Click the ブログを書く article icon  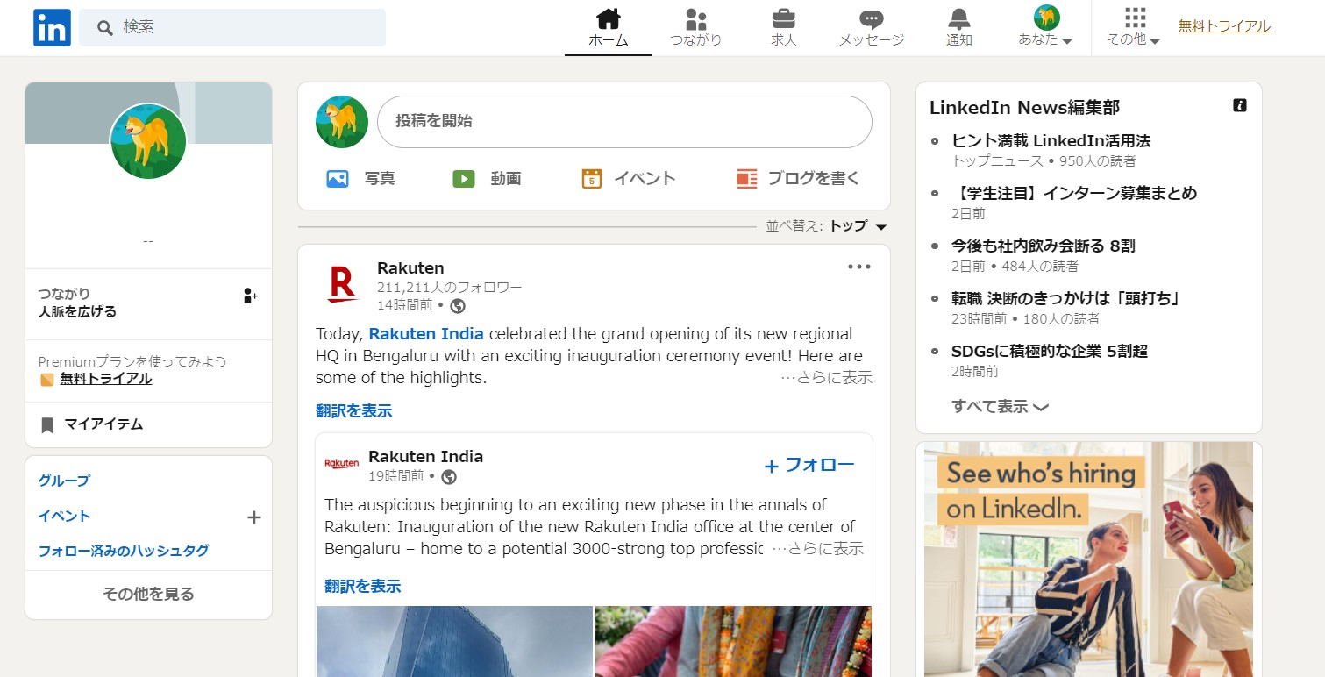point(746,179)
